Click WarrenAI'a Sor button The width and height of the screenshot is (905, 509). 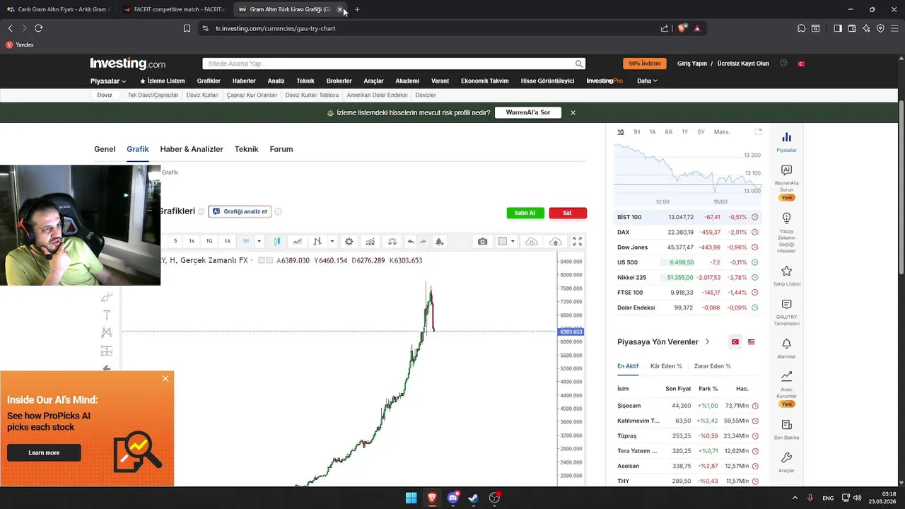coord(528,112)
